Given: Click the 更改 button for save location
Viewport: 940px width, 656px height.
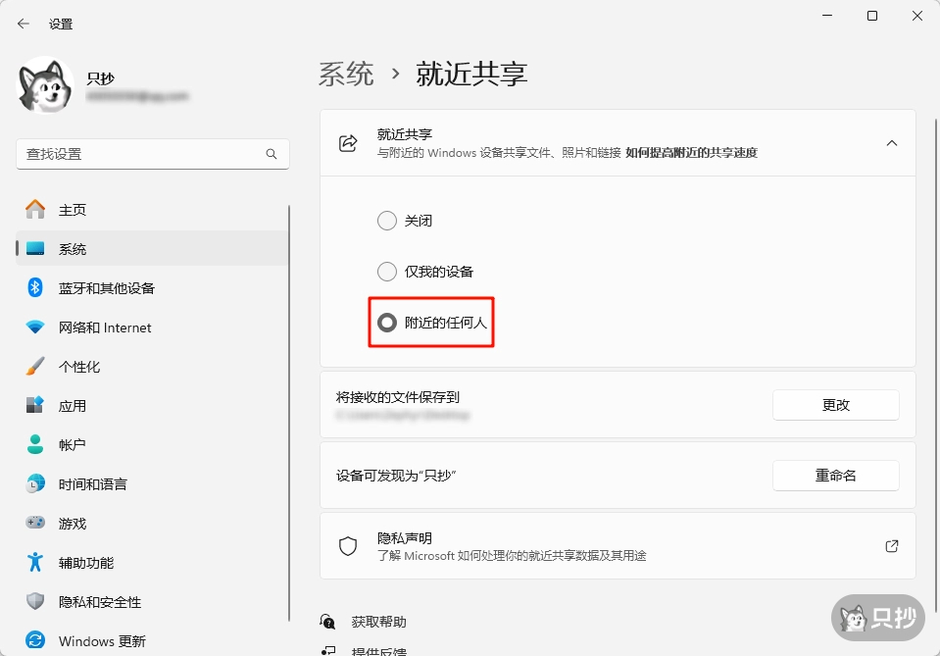Looking at the screenshot, I should click(x=835, y=404).
